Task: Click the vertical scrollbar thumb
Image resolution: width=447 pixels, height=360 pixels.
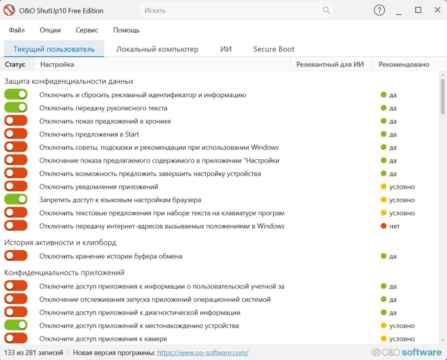Action: coord(443,97)
